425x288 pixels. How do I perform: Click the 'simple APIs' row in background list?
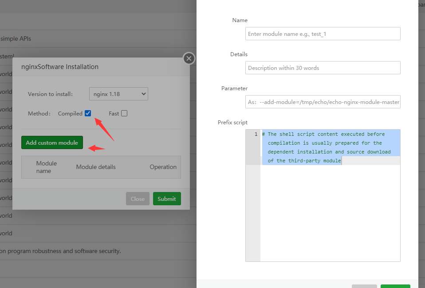point(16,39)
